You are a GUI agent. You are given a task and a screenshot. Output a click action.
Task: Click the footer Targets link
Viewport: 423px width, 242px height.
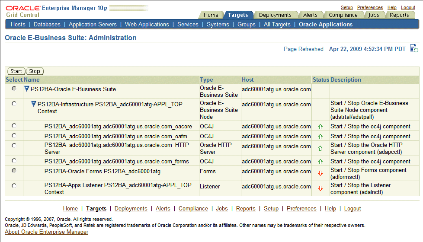96,209
